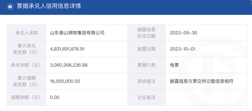Image resolution: width=252 pixels, height=111 pixels.
Task: Select the remark 披露信息与票交所记载信息相符
Action: [202, 81]
